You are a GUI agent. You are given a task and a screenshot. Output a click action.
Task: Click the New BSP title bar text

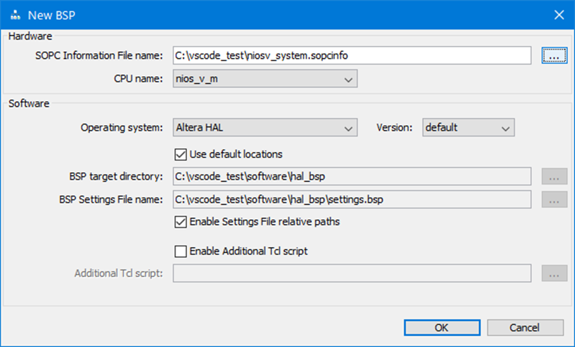coord(51,15)
